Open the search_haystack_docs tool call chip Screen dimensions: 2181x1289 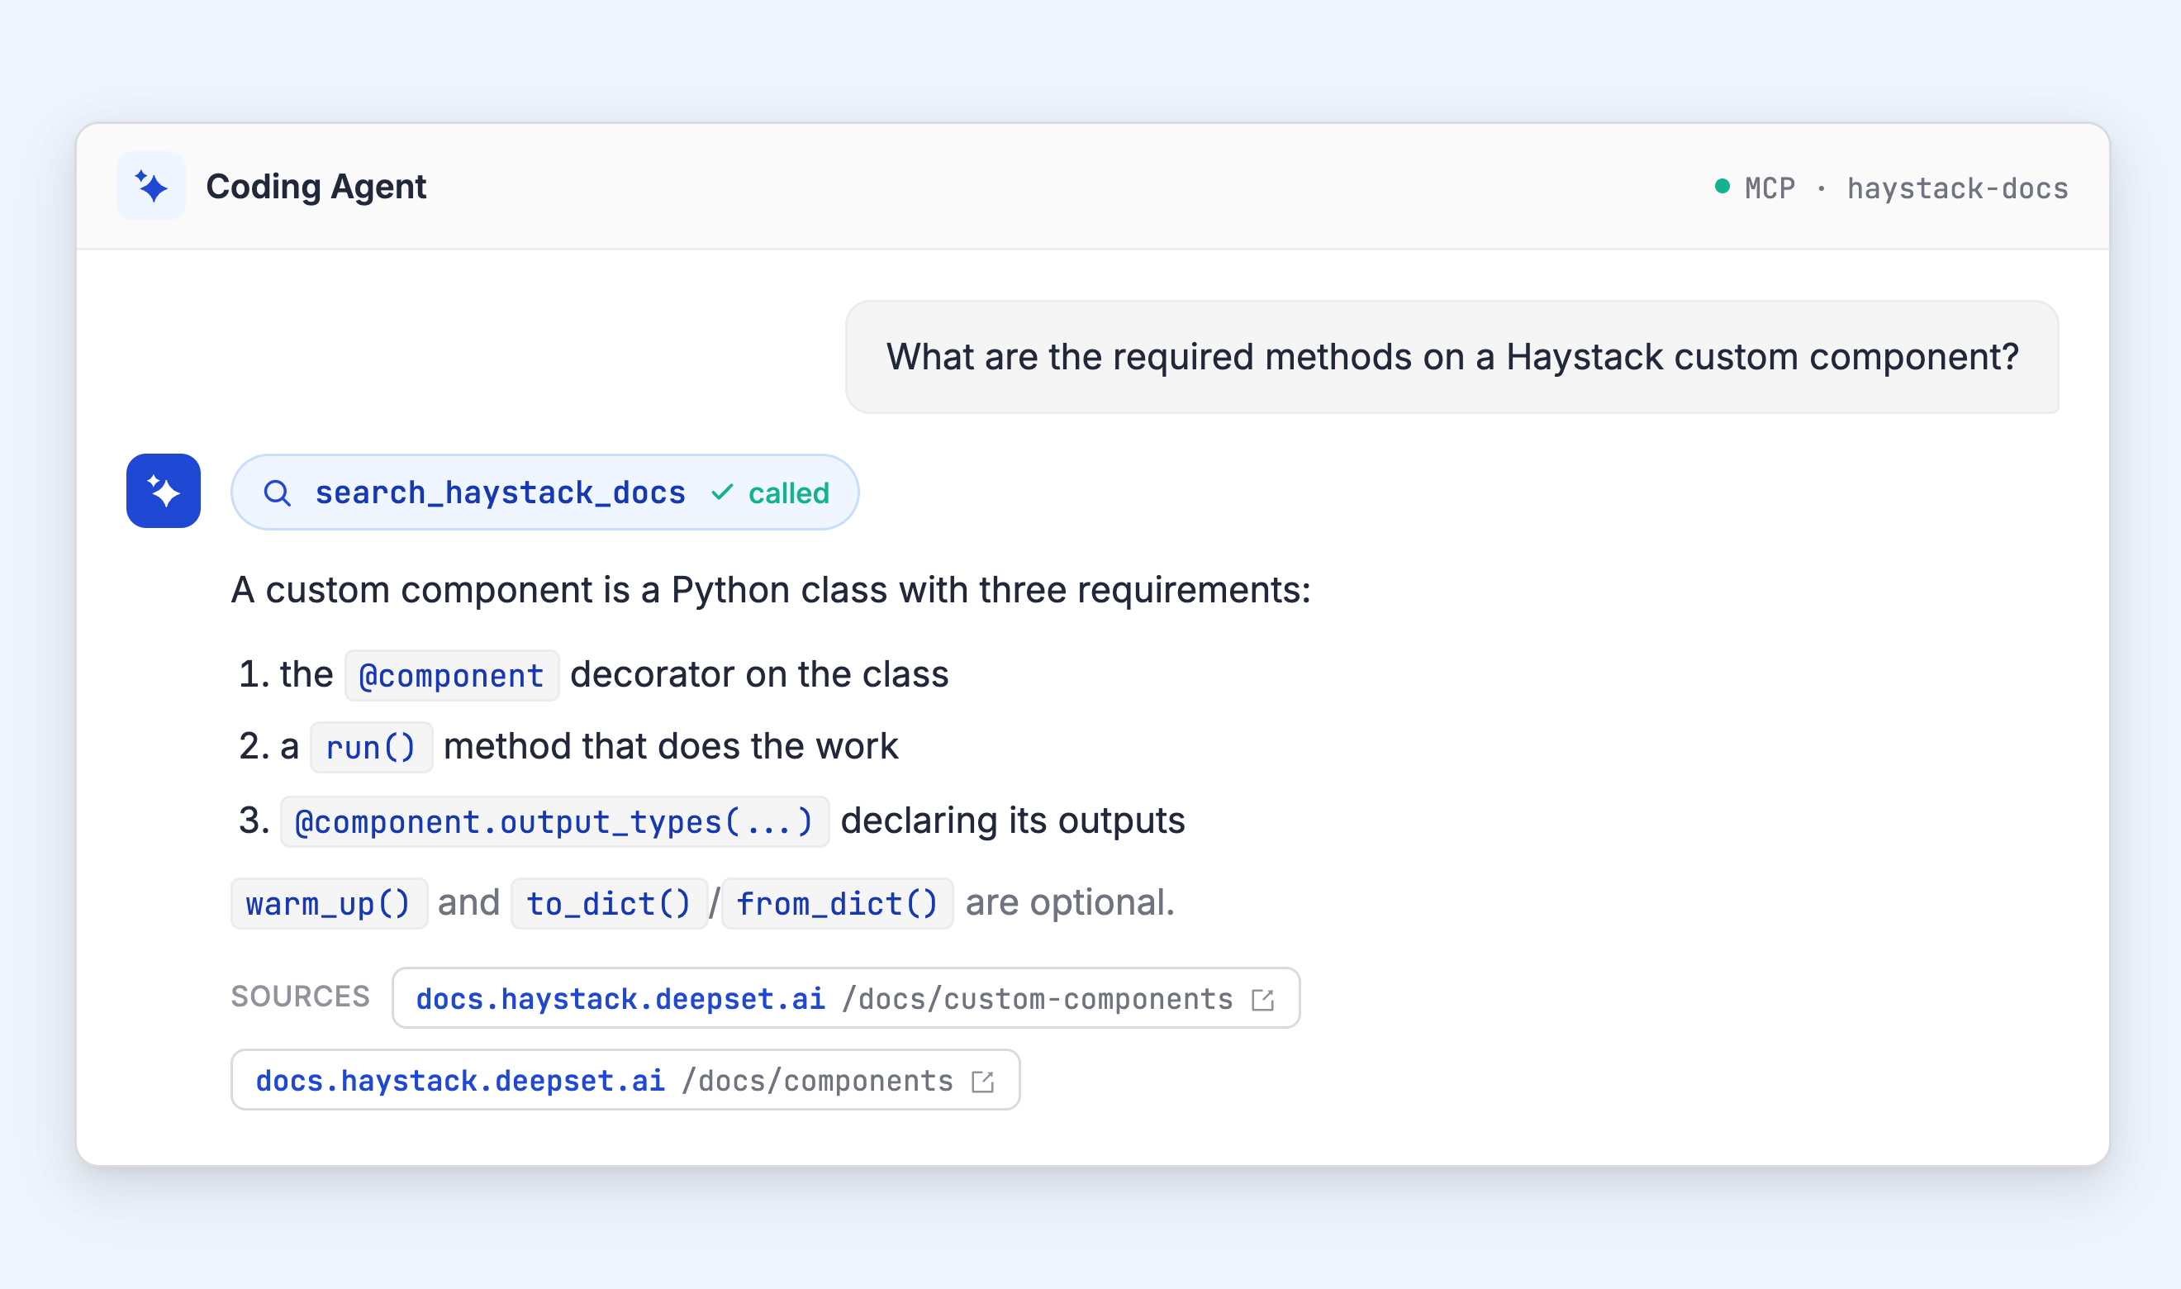[x=545, y=492]
